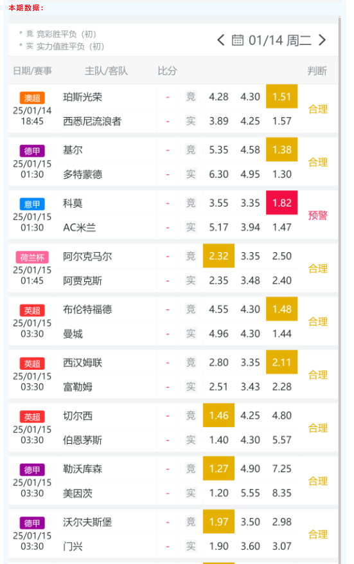354x564 pixels.
Task: Go to previous date with left chevron
Action: pyautogui.click(x=220, y=40)
